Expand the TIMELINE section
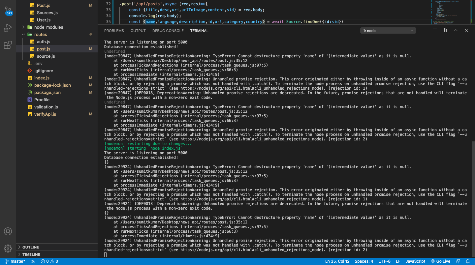 pyautogui.click(x=57, y=254)
